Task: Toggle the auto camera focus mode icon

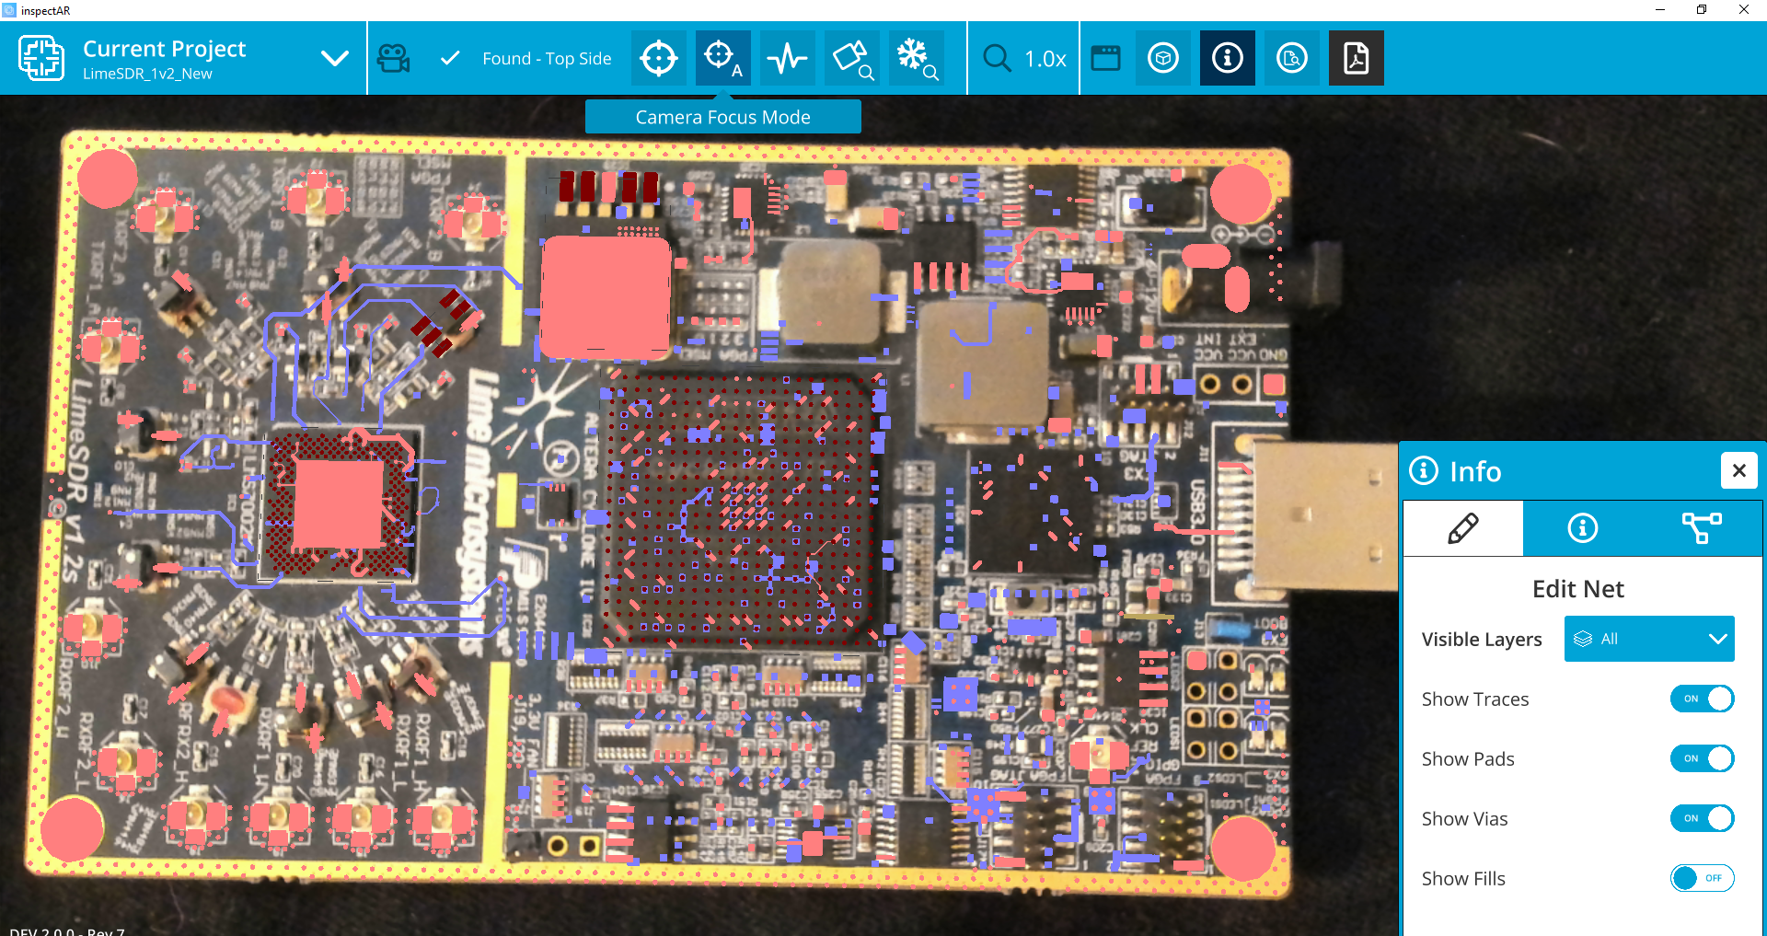Action: point(723,58)
